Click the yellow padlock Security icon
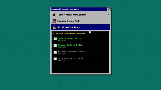The height and width of the screenshot is (90, 161). click(54, 27)
